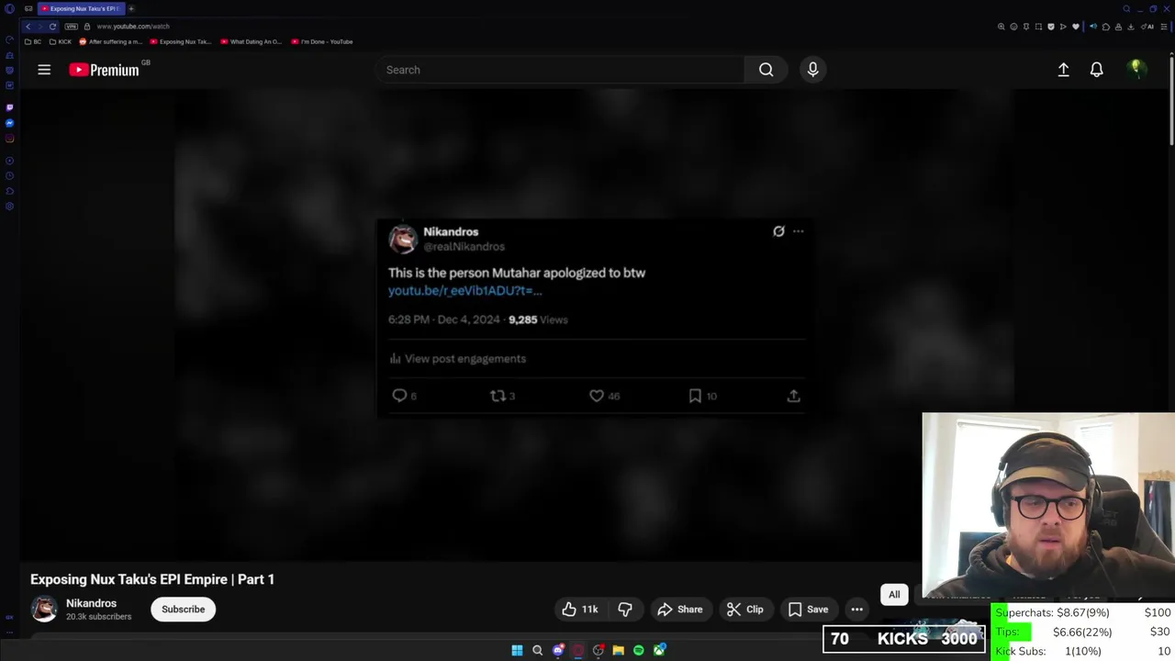Open 'After suffering a m...' bookmark
This screenshot has width=1175, height=661.
pyautogui.click(x=111, y=41)
